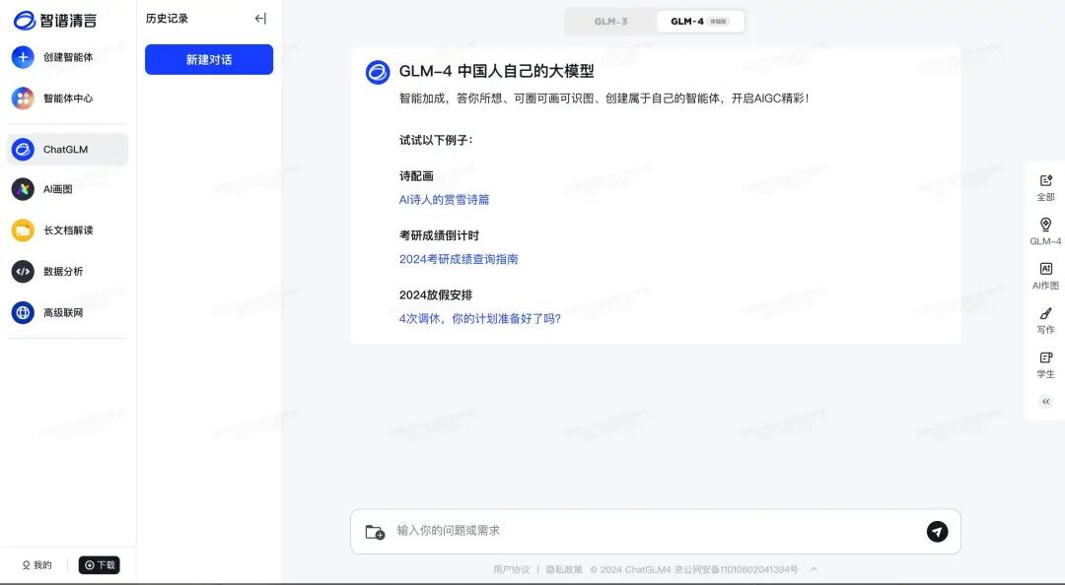Open the 2024考研成绩查询指南 example
1065x585 pixels.
[459, 259]
